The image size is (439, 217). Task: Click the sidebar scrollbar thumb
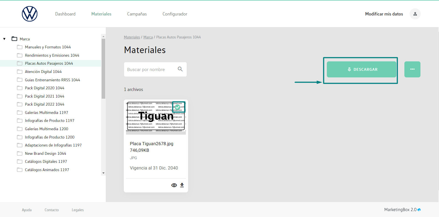[x=103, y=69]
